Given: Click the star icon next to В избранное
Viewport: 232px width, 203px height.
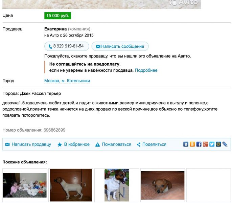Looking at the screenshot, I should pyautogui.click(x=60, y=144).
